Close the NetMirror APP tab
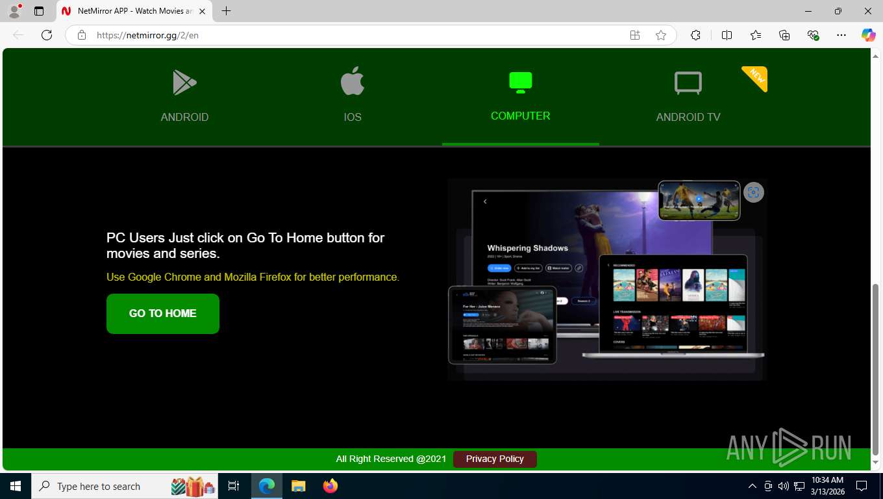The width and height of the screenshot is (883, 499). coord(202,11)
